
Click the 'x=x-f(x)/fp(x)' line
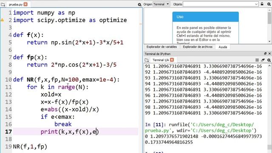pyautogui.click(x=65, y=102)
